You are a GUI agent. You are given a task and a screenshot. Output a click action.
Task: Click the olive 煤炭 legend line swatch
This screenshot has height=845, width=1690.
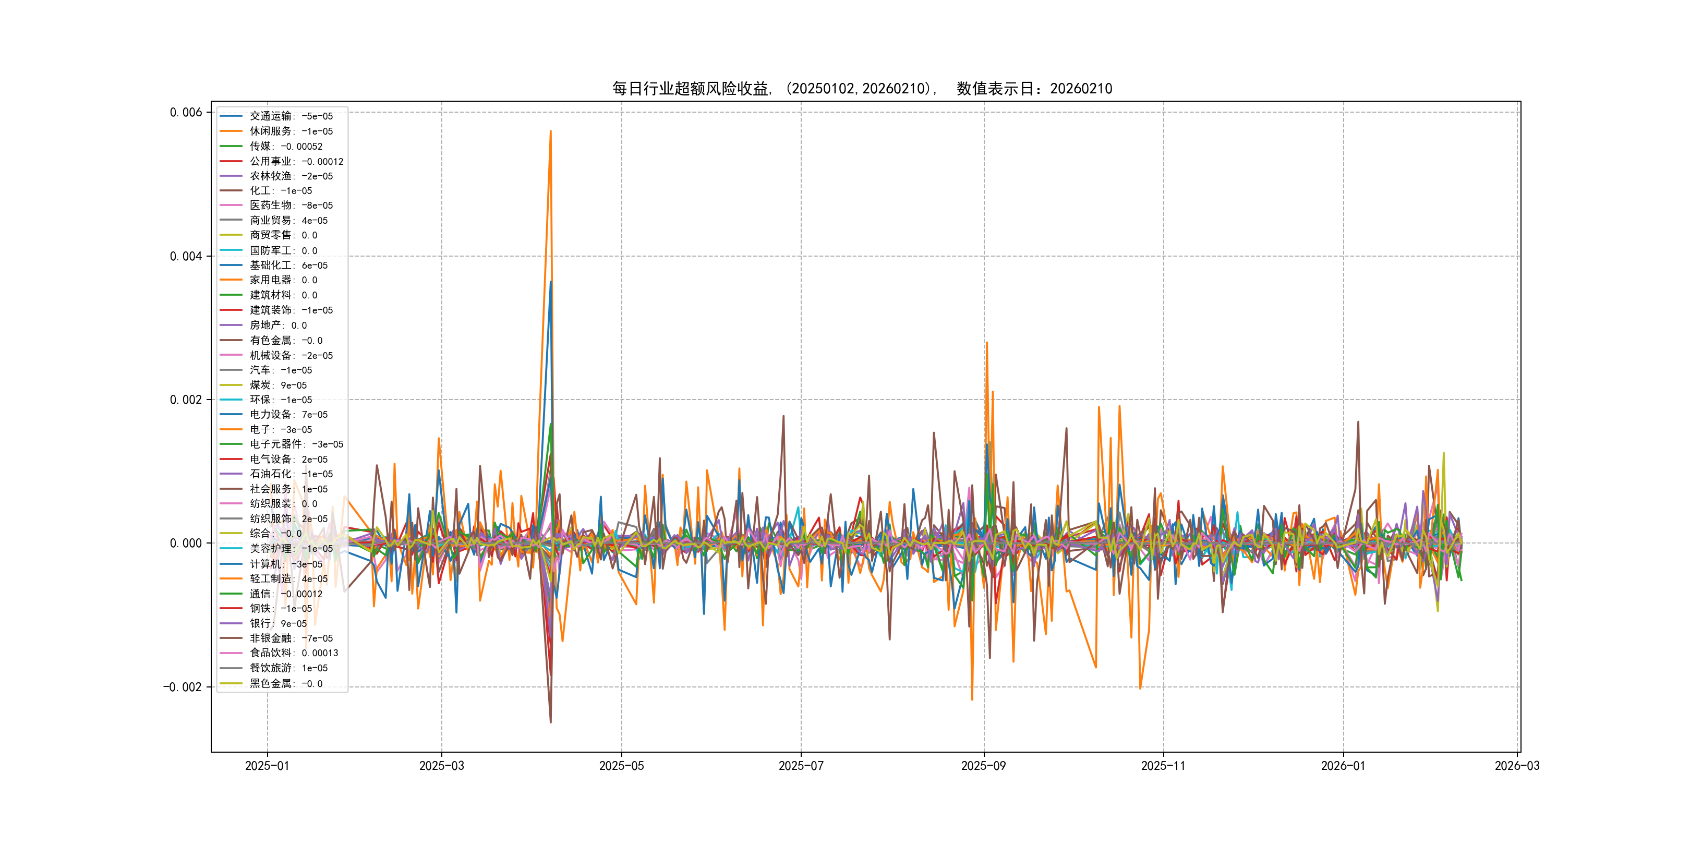point(231,385)
